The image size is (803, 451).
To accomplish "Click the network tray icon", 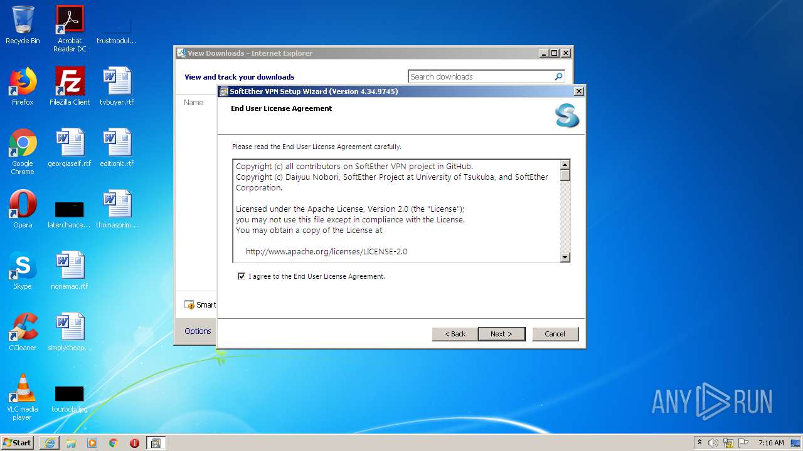I will click(728, 443).
